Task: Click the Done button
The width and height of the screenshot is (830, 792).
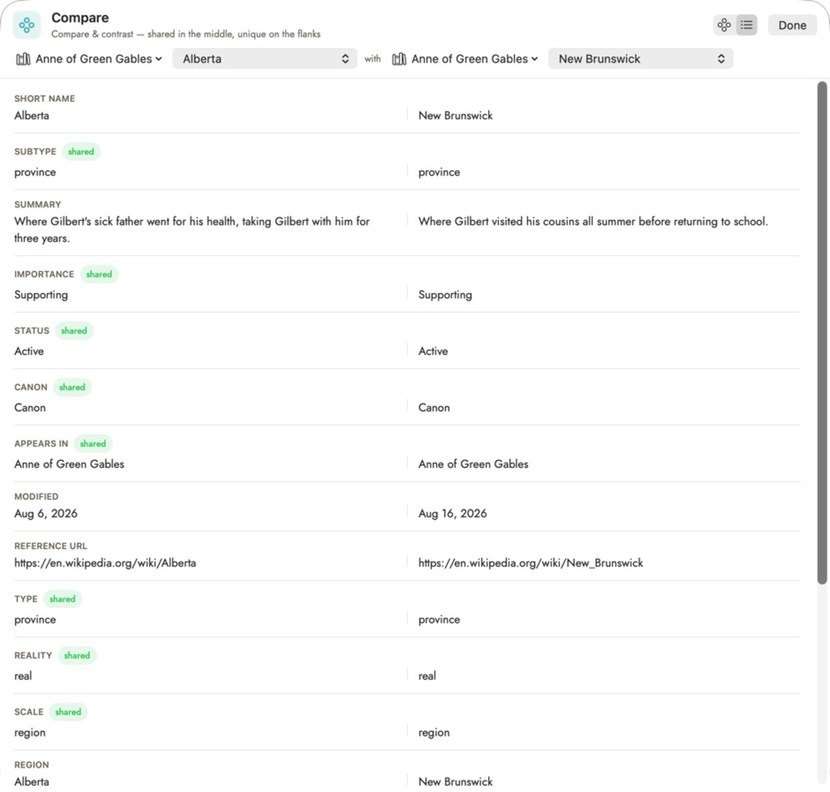Action: pos(792,26)
